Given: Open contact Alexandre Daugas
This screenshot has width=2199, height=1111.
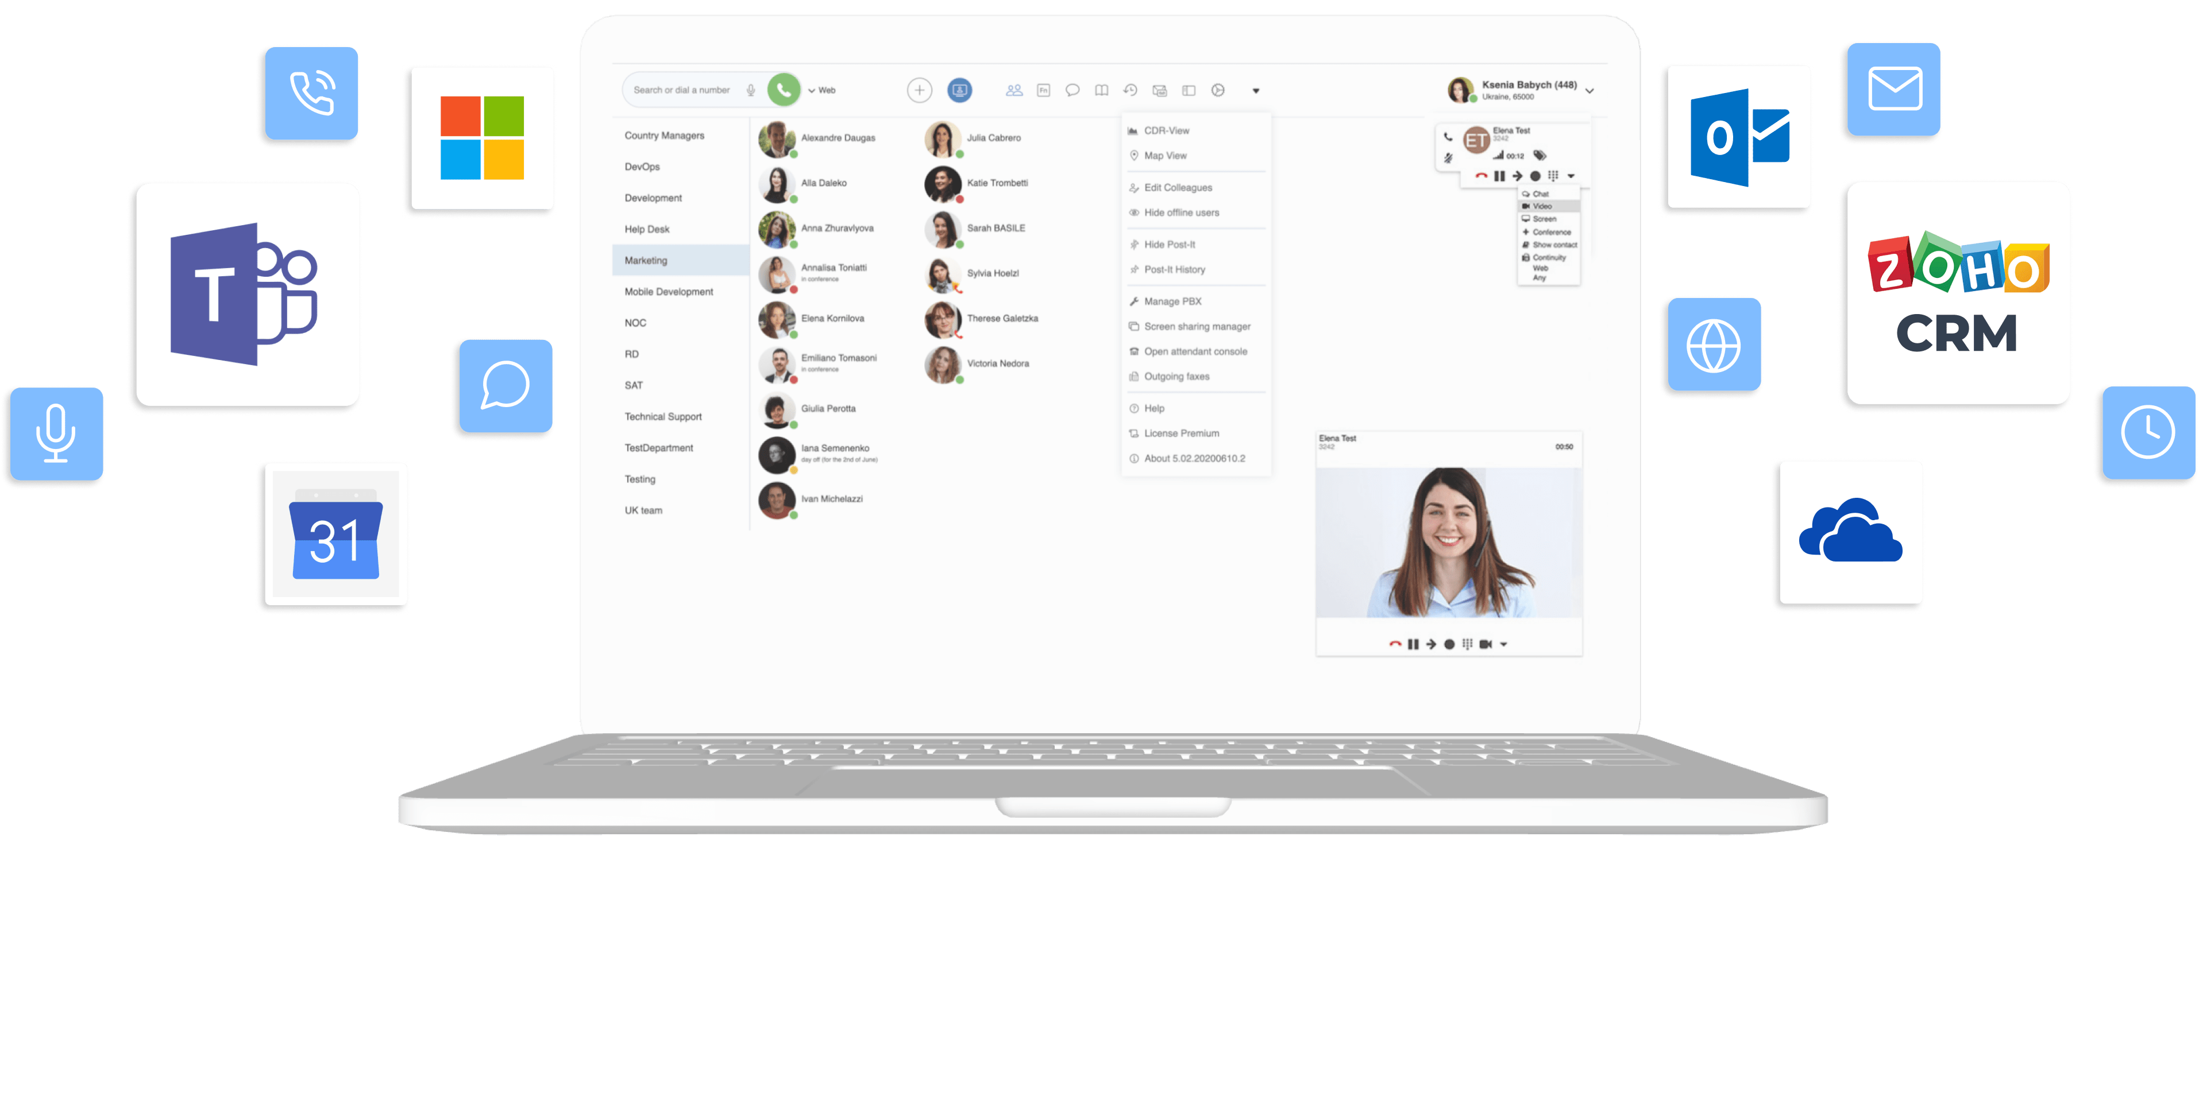Looking at the screenshot, I should (x=818, y=138).
